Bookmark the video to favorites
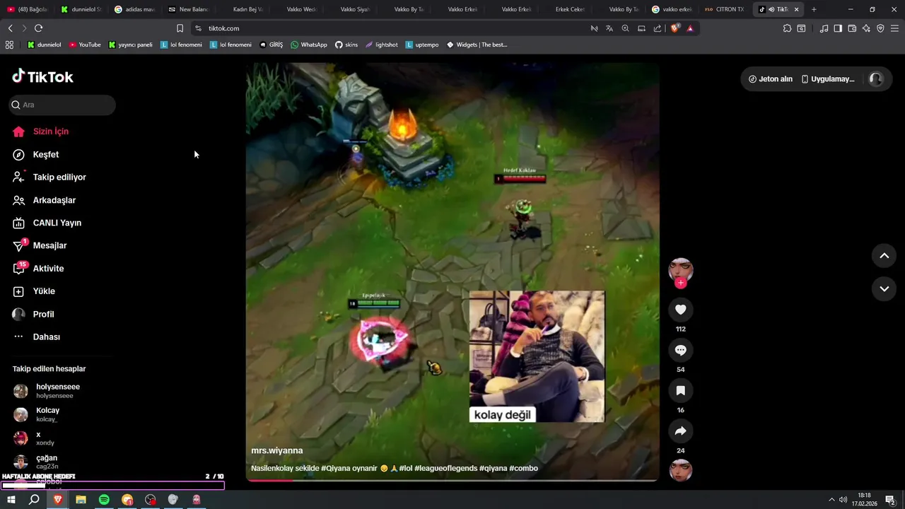905x509 pixels. pos(680,390)
